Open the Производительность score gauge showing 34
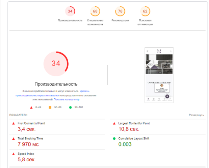 coord(70,11)
